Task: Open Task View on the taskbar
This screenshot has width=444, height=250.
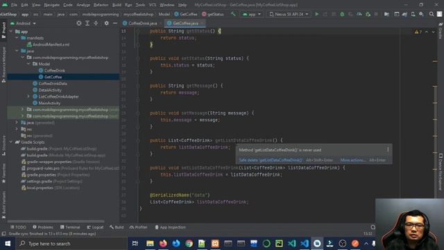Action: [x=135, y=244]
